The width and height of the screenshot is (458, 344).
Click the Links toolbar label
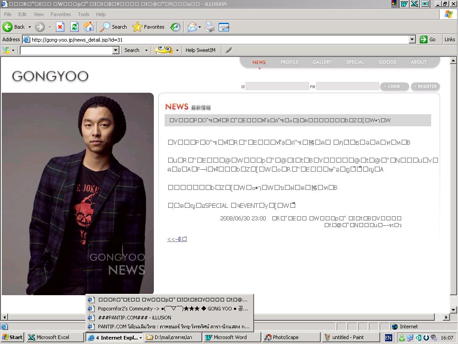pyautogui.click(x=450, y=39)
